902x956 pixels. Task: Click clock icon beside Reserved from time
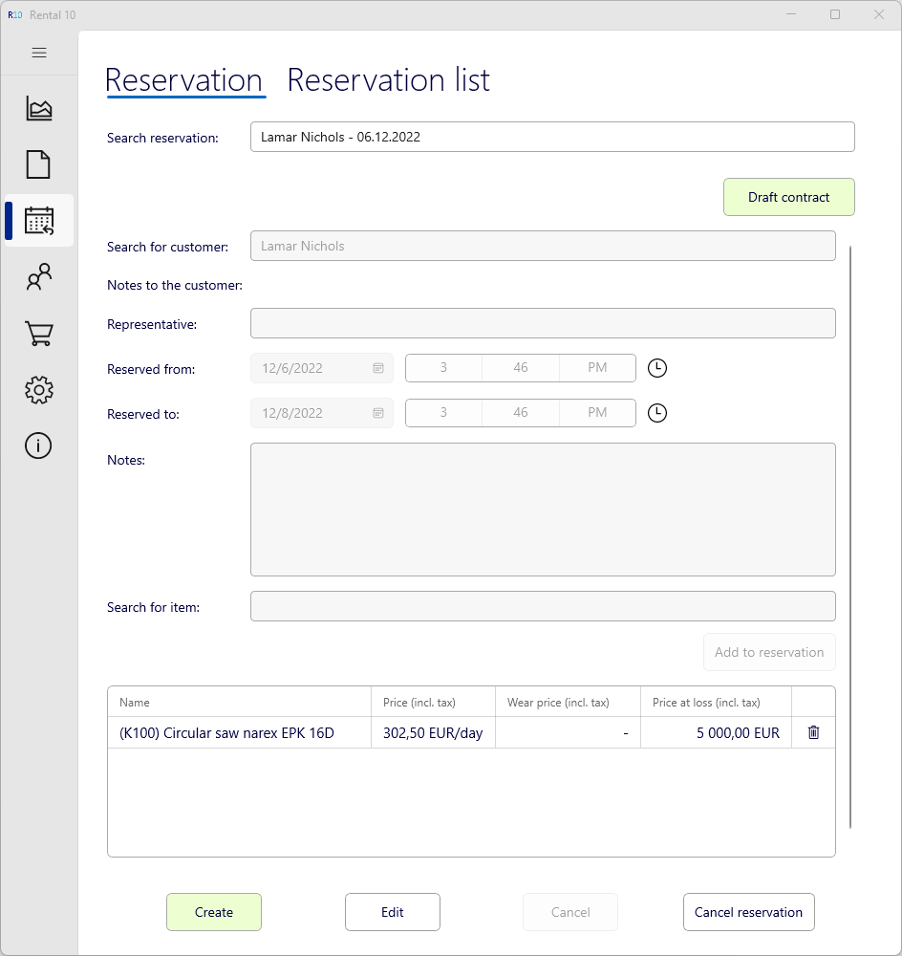pyautogui.click(x=657, y=368)
